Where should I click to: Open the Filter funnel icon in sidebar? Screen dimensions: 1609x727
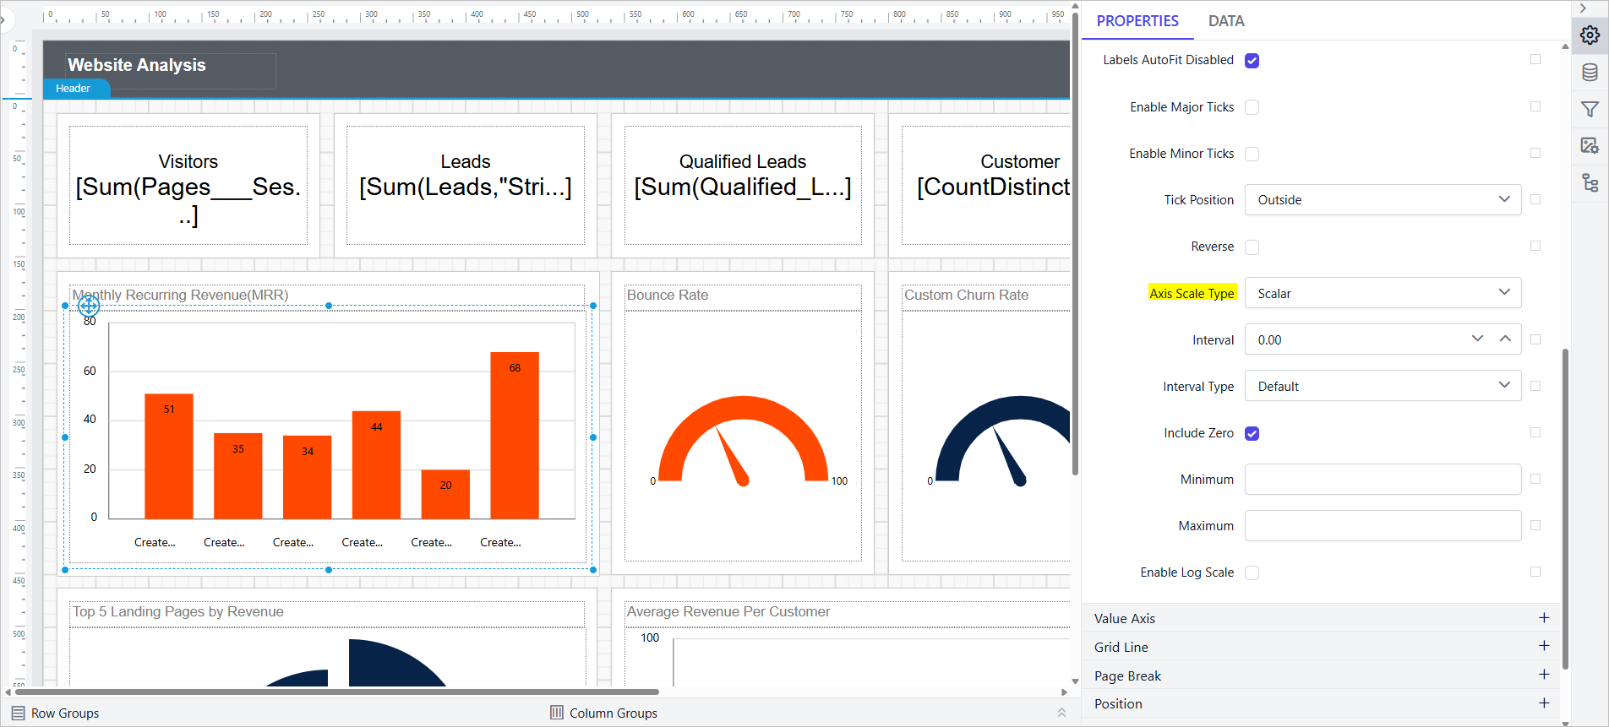[x=1590, y=109]
